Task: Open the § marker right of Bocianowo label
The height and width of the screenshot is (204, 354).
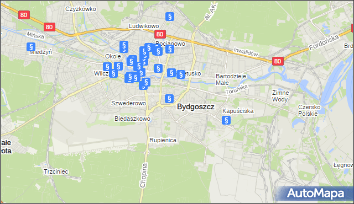Action: point(170,49)
